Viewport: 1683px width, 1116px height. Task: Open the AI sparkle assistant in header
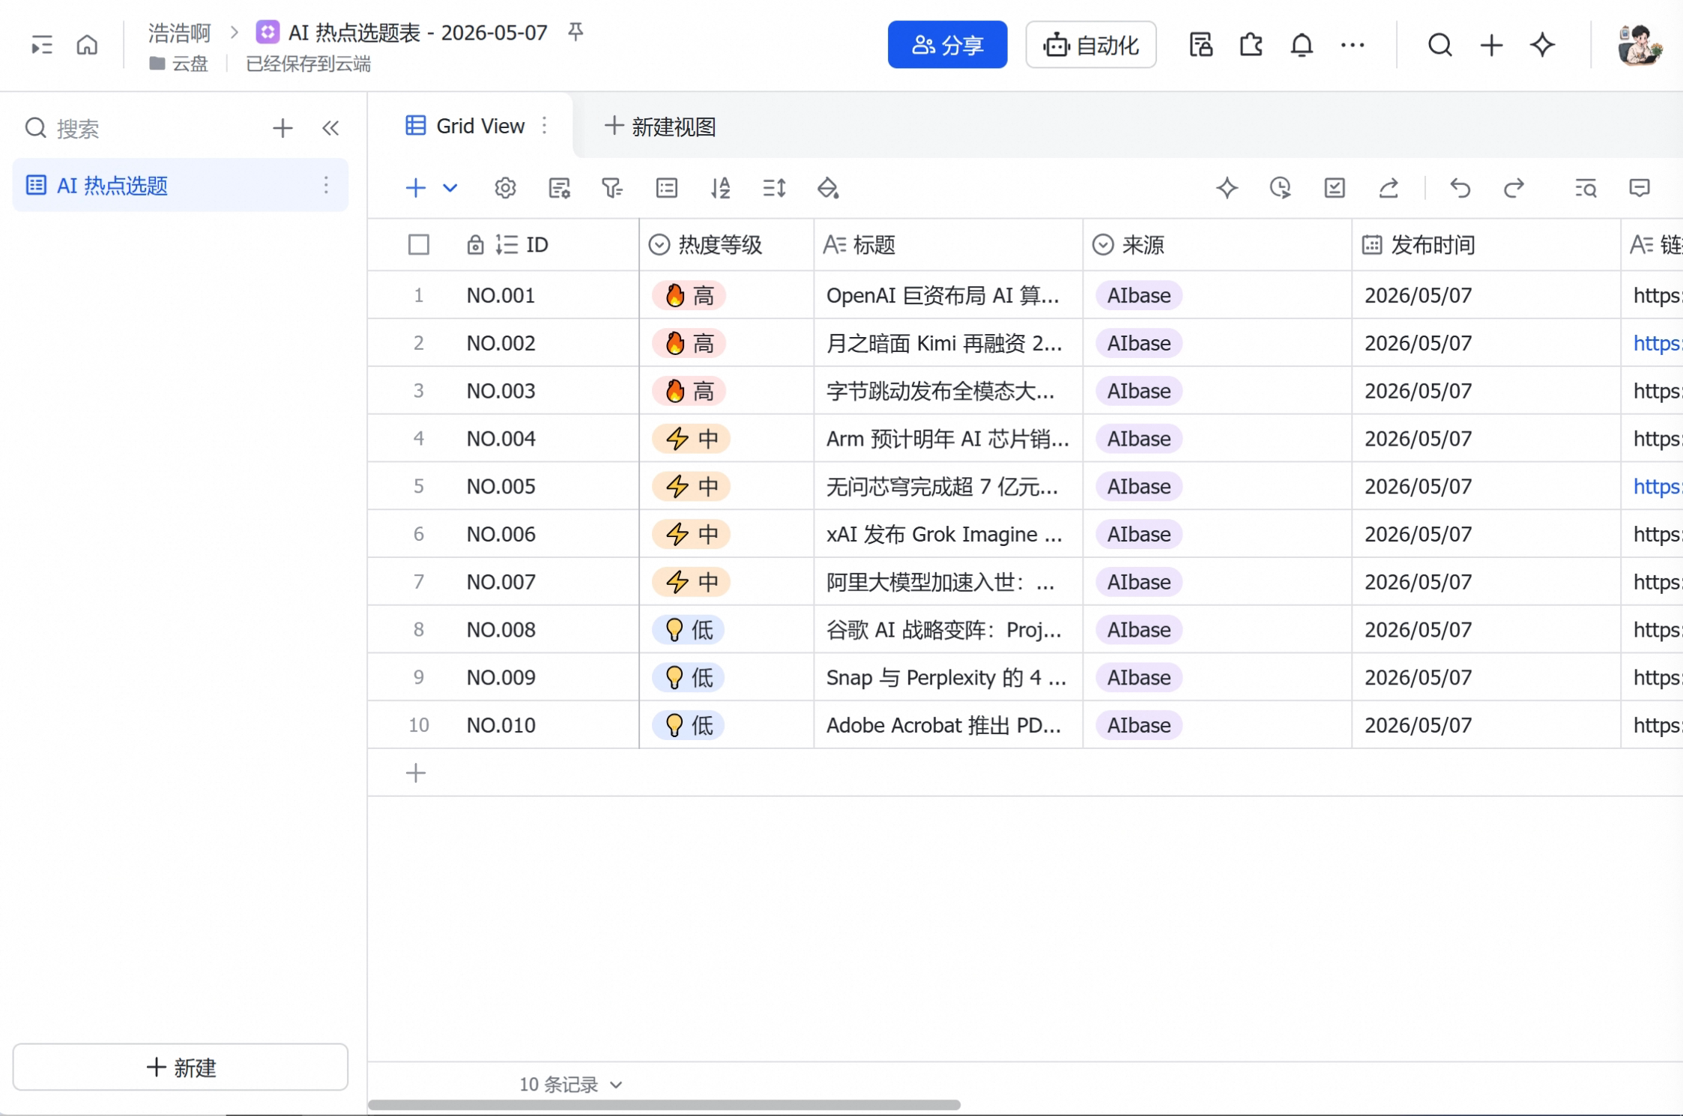(x=1542, y=45)
